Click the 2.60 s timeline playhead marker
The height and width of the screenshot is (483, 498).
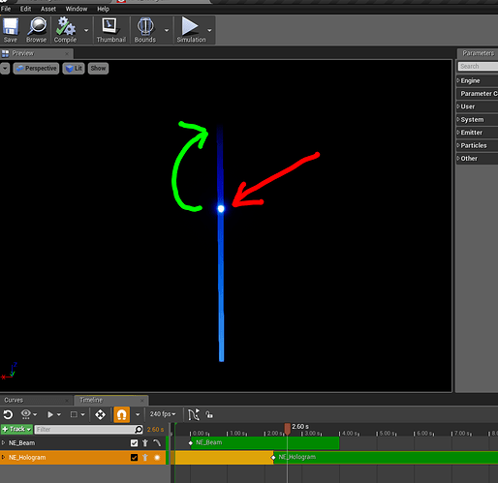point(288,429)
